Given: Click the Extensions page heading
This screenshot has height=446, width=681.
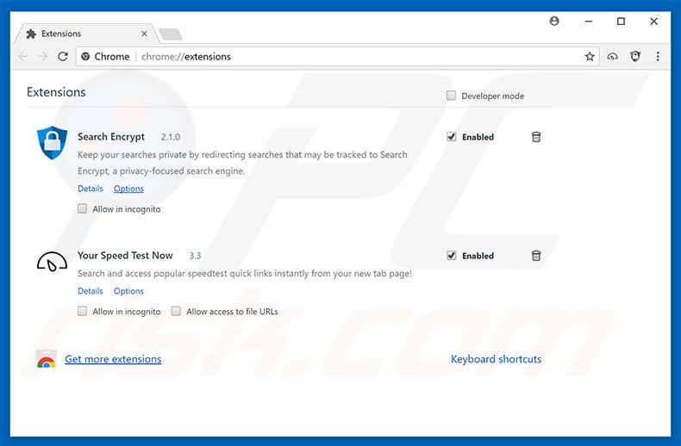Looking at the screenshot, I should click(56, 92).
